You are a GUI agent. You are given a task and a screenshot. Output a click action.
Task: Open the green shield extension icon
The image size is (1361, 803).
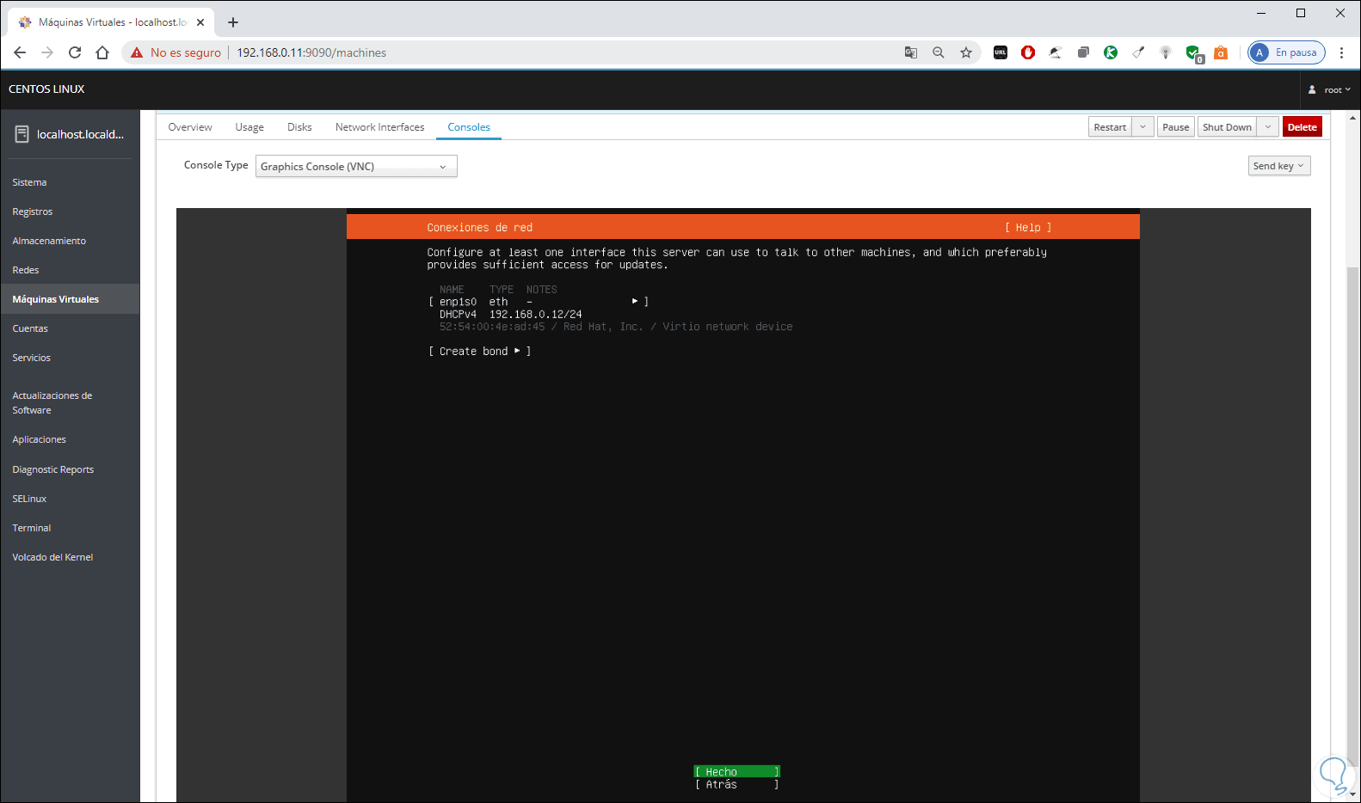(x=1193, y=53)
